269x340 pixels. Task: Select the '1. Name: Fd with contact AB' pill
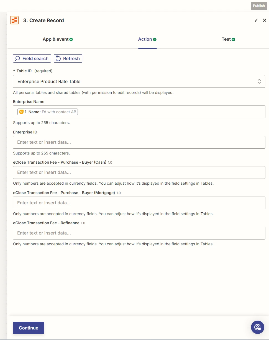click(48, 112)
